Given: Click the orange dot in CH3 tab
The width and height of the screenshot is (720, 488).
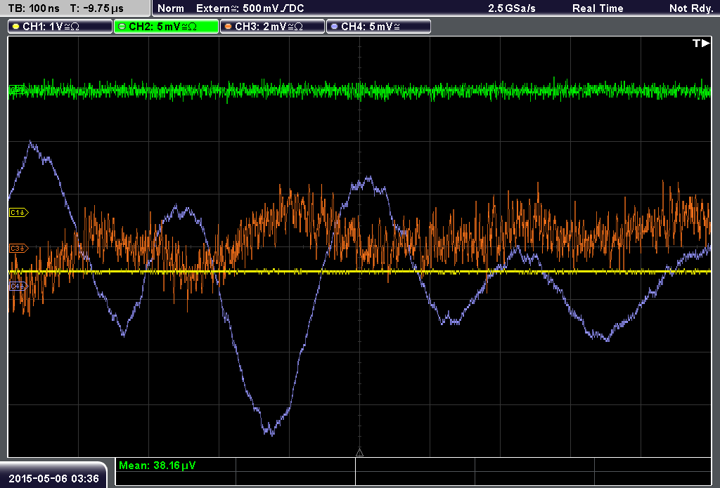Looking at the screenshot, I should click(x=229, y=27).
